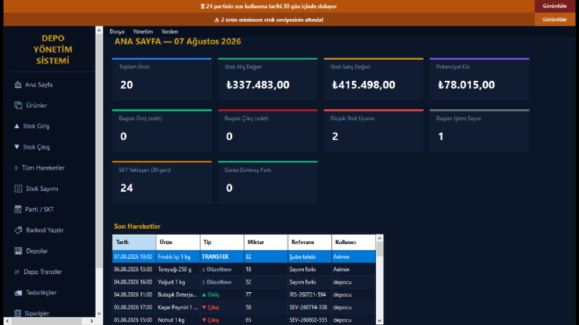Open the Yardım menu
The width and height of the screenshot is (579, 325).
point(170,31)
